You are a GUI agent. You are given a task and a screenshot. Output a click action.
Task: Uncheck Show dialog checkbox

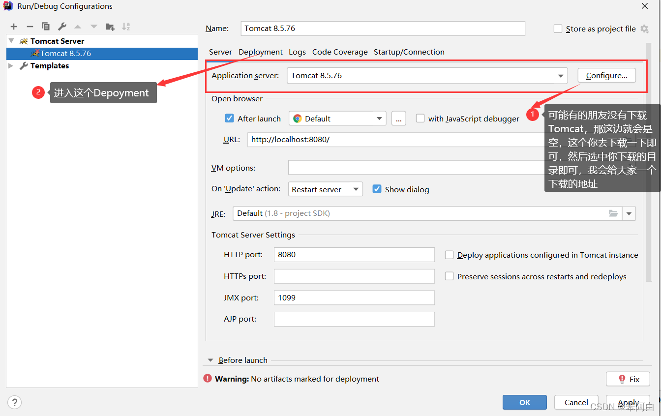377,189
